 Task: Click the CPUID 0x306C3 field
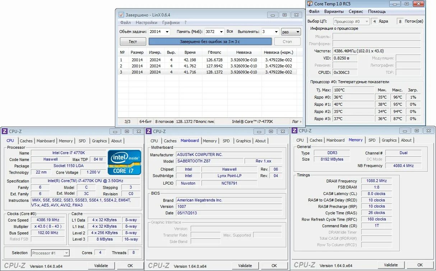[345, 72]
